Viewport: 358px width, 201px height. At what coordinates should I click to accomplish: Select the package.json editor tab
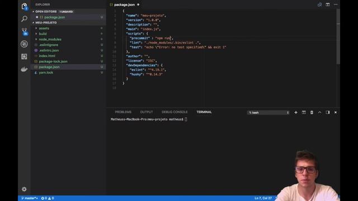tap(124, 4)
